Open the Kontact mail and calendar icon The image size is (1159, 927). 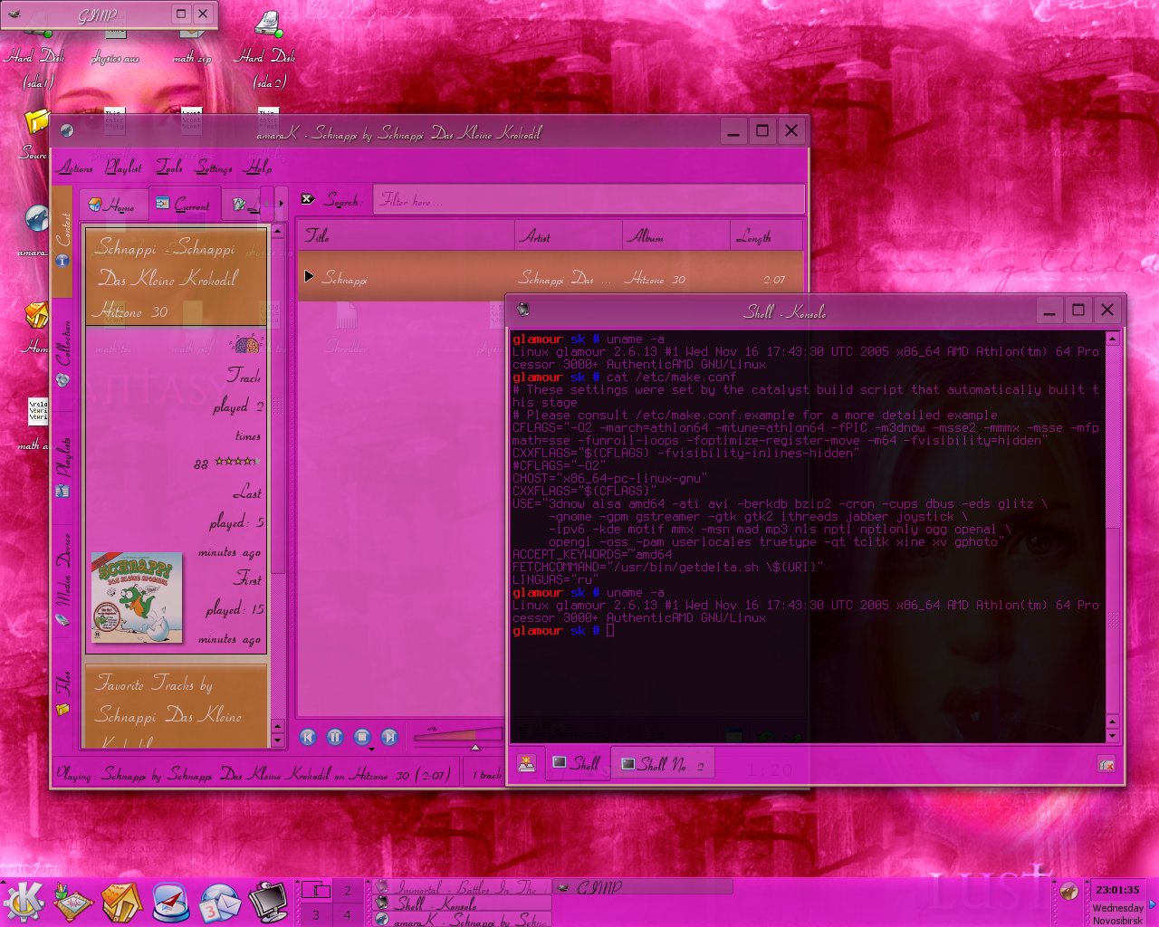(220, 903)
